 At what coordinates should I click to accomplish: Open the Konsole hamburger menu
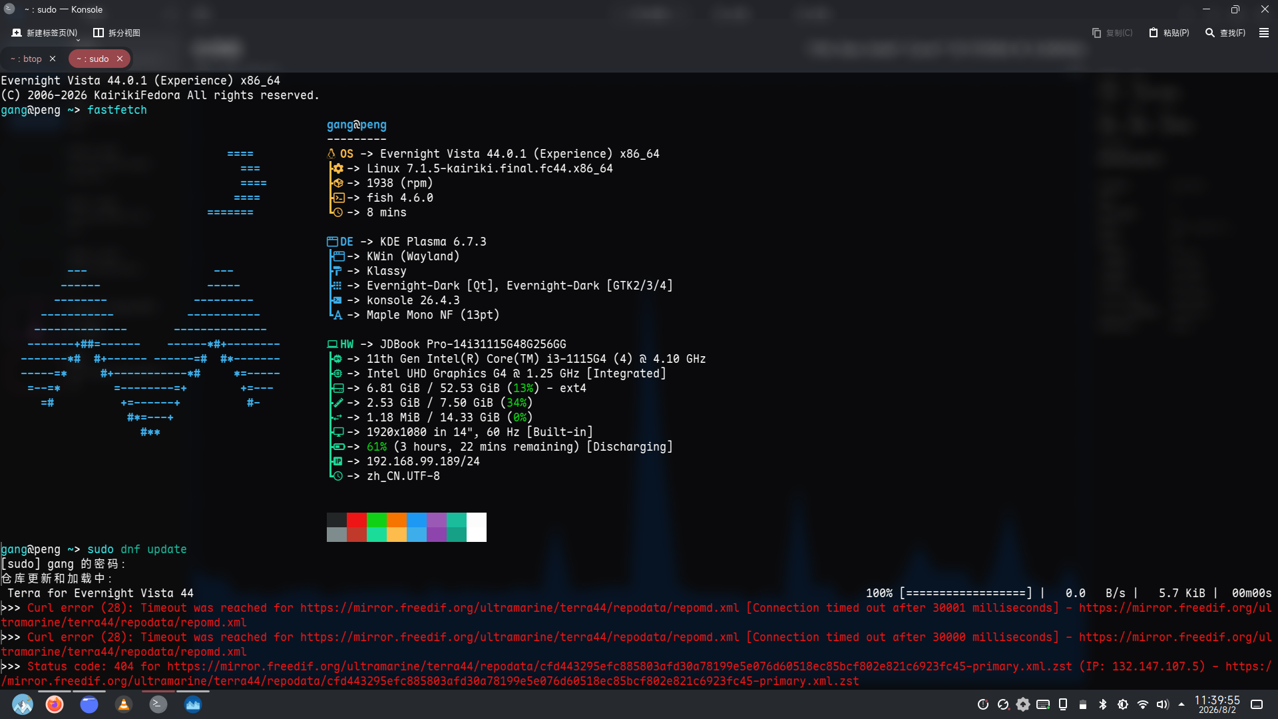click(1264, 33)
